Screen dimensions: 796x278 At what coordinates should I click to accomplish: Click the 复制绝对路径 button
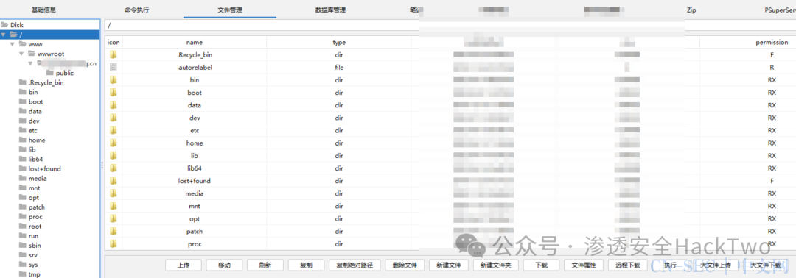pyautogui.click(x=355, y=265)
